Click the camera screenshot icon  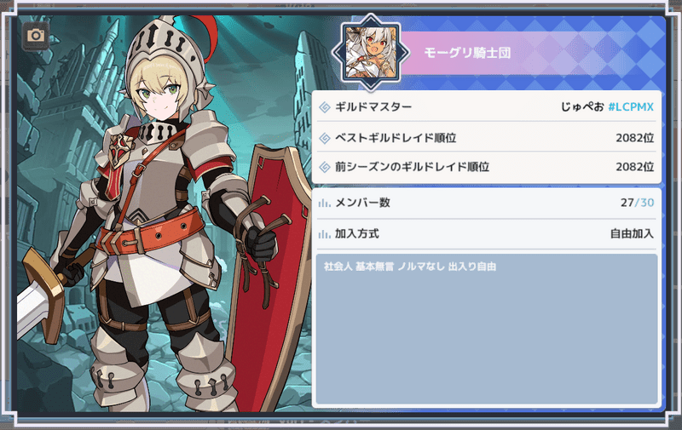pos(36,35)
